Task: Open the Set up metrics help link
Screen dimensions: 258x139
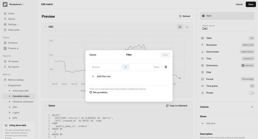Action: point(98,92)
